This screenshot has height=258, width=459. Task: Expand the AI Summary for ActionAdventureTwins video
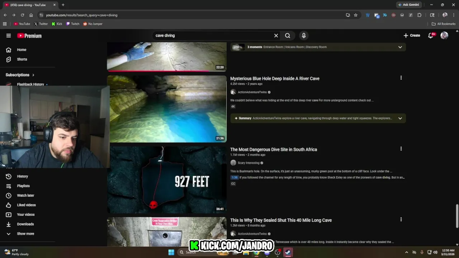(x=400, y=118)
